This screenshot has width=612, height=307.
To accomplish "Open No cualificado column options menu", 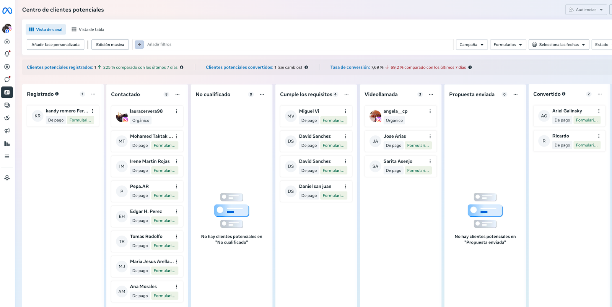I will tap(262, 94).
